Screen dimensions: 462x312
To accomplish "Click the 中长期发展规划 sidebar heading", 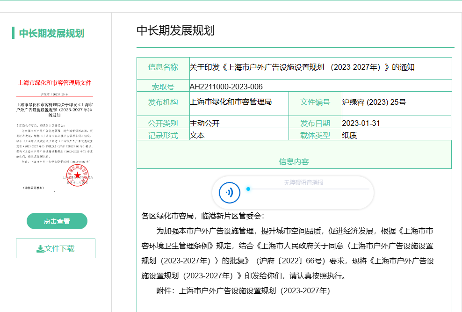I will 51,33.
